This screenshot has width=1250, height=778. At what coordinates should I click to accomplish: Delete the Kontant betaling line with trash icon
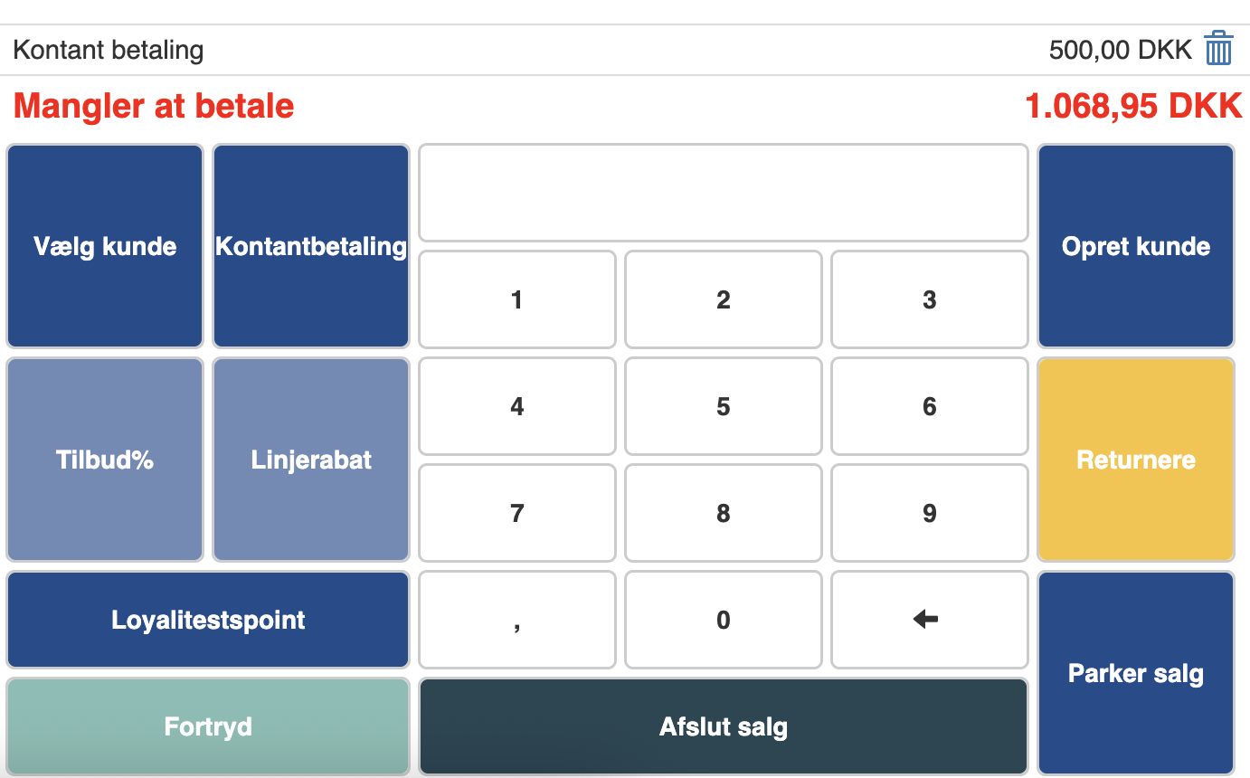click(x=1218, y=49)
